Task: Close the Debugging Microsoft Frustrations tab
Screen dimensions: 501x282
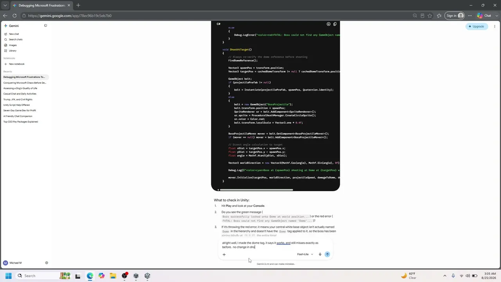Action: point(69,5)
